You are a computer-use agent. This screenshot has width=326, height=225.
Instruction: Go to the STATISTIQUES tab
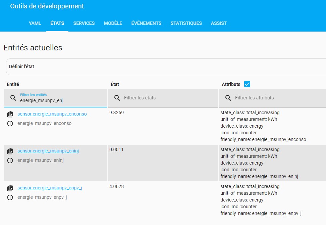pyautogui.click(x=186, y=23)
